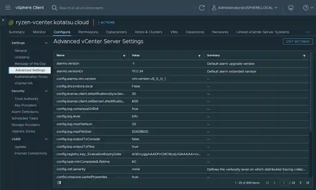Open vSphere Zones

pyautogui.click(x=23, y=131)
